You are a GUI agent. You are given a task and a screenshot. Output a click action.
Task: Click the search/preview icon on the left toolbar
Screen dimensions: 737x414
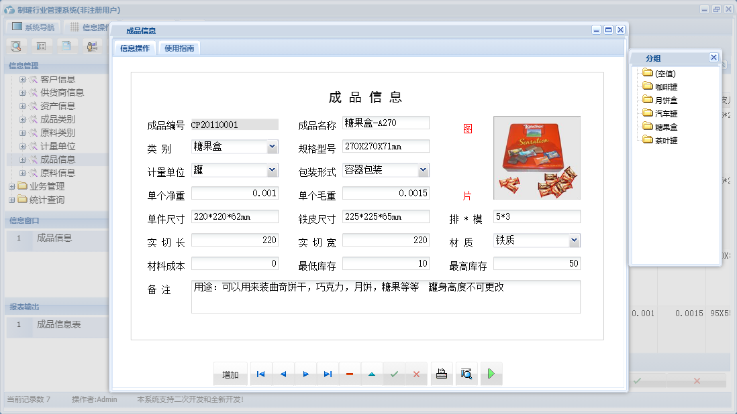[16, 46]
